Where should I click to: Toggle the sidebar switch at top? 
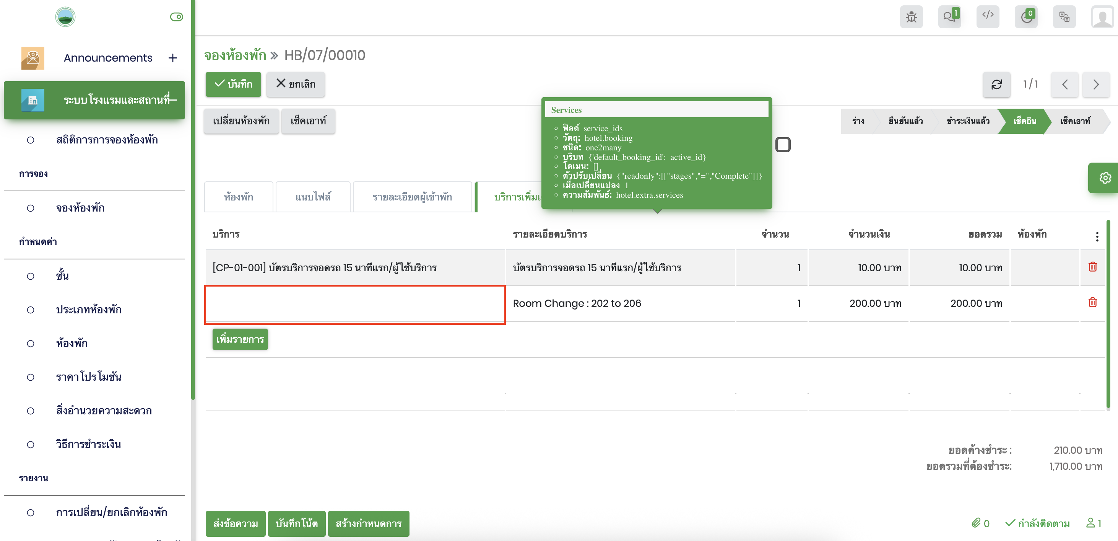click(x=176, y=17)
